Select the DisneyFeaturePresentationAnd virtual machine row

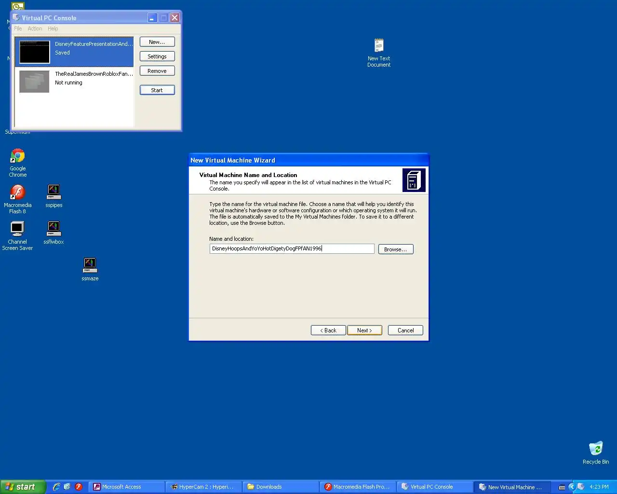(74, 52)
